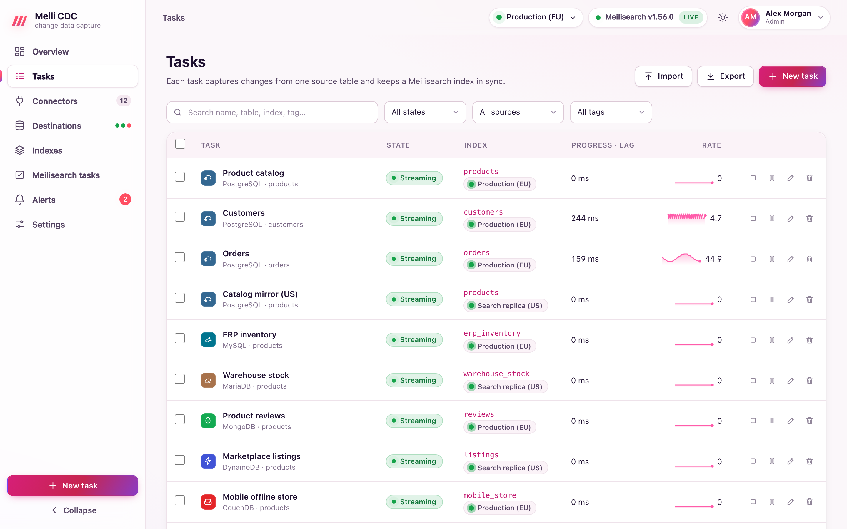847x529 pixels.
Task: Pause the Customers task
Action: point(772,218)
